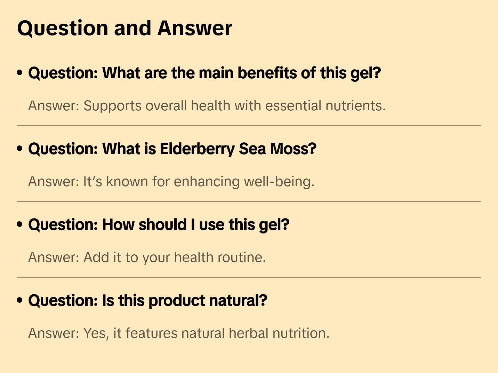Select the 'Add it to your health routine' answer

147,257
